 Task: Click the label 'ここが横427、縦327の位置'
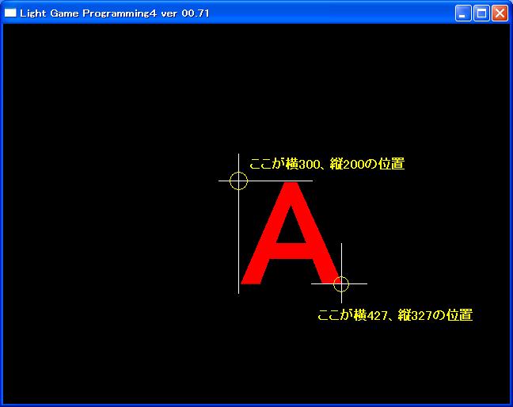(x=395, y=314)
